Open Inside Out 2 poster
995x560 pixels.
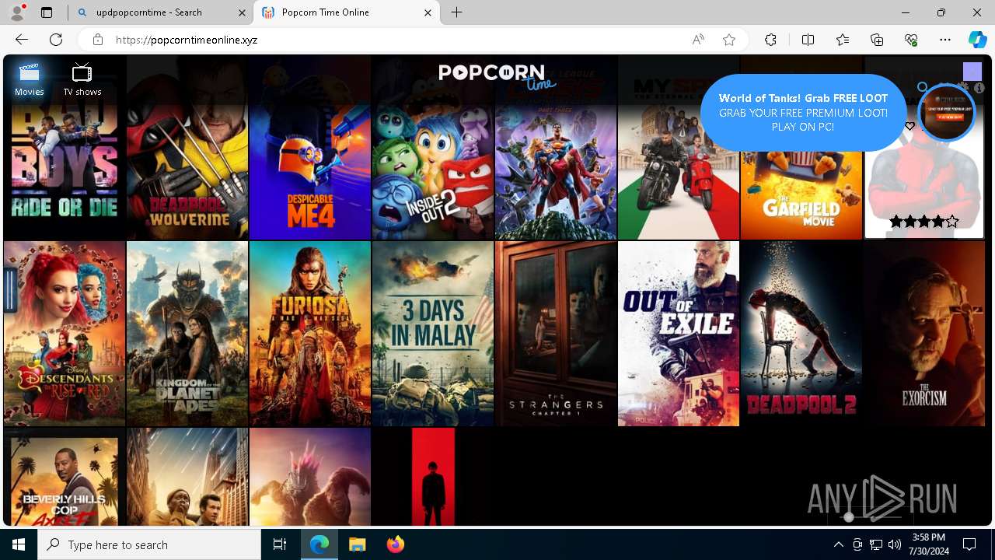(x=433, y=148)
